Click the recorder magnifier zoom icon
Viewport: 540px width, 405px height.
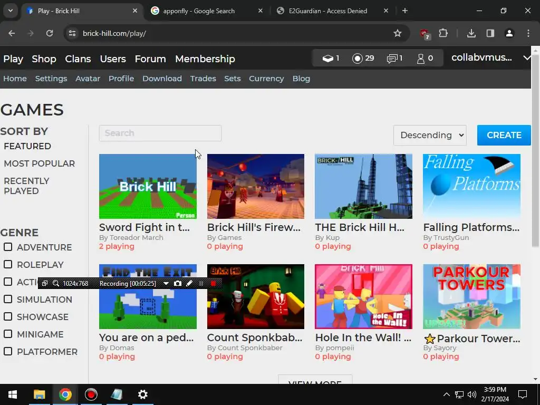[56, 283]
